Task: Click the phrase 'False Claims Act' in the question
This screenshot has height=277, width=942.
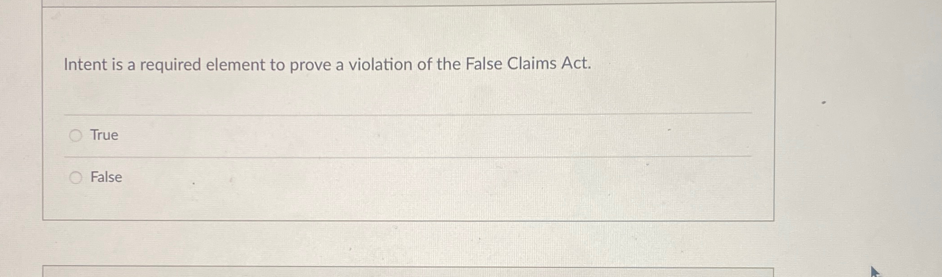Action: [x=527, y=64]
